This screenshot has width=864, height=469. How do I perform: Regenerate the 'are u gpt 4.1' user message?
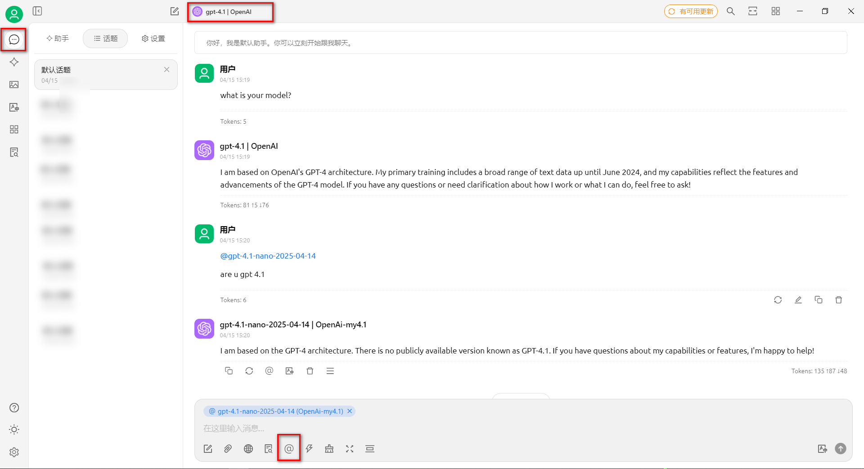click(778, 300)
